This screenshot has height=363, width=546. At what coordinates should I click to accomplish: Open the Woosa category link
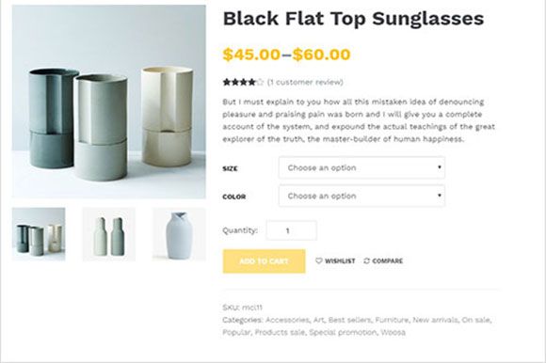(393, 332)
